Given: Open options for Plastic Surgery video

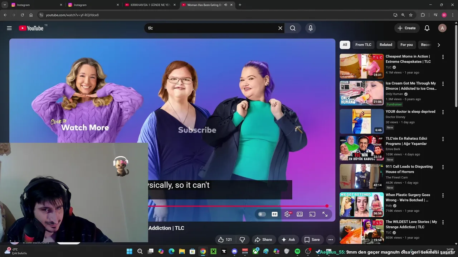Looking at the screenshot, I should (x=443, y=196).
